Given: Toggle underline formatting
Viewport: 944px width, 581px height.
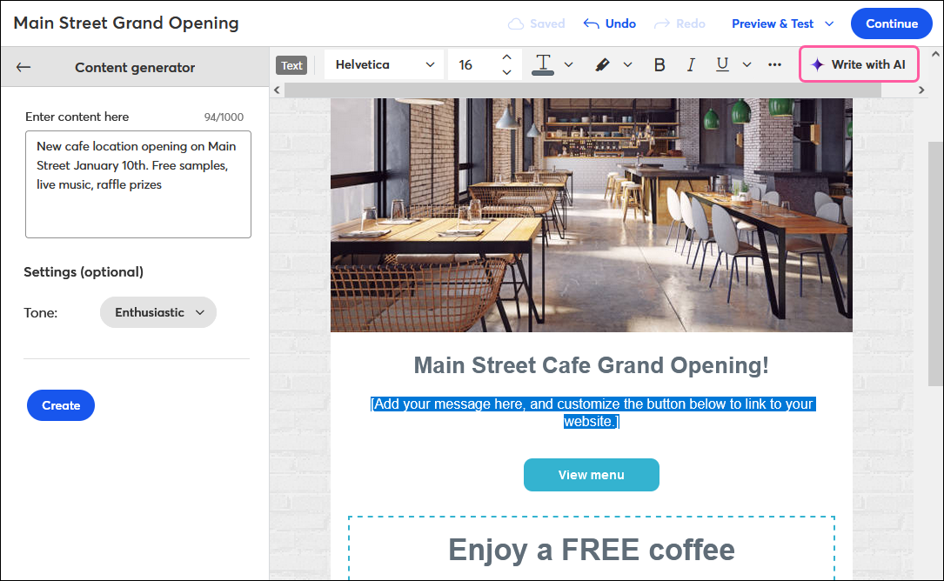Looking at the screenshot, I should click(722, 64).
